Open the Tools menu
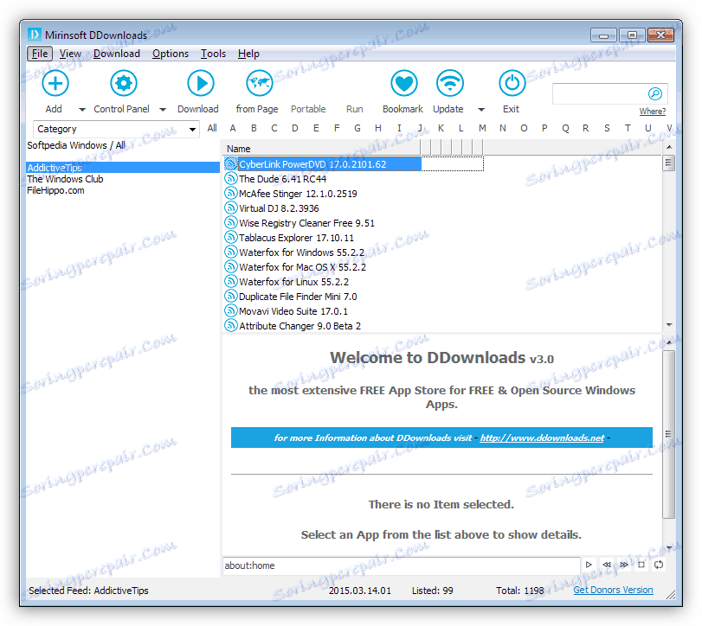 [x=213, y=53]
